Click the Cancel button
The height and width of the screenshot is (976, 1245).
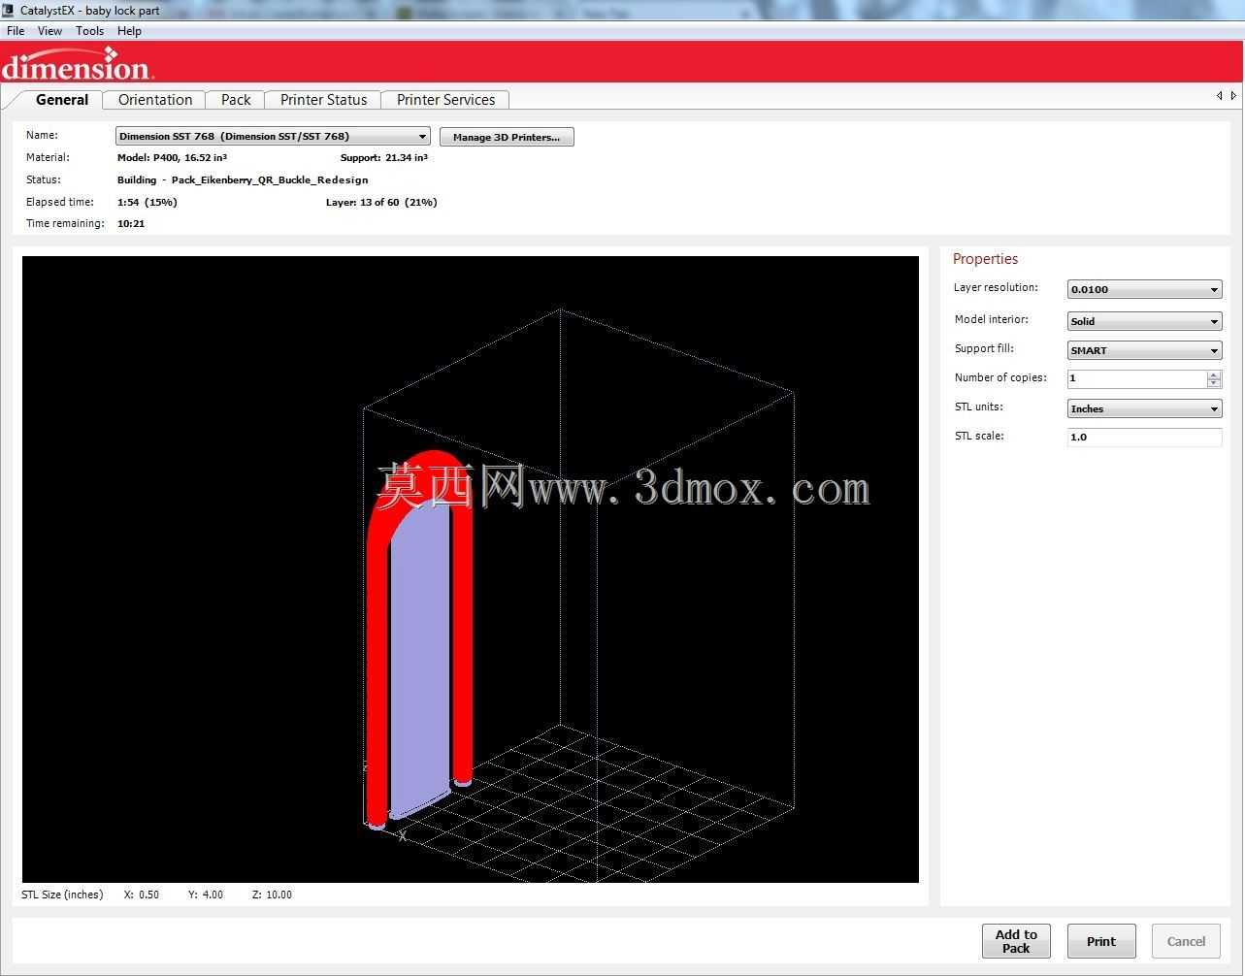(x=1186, y=941)
